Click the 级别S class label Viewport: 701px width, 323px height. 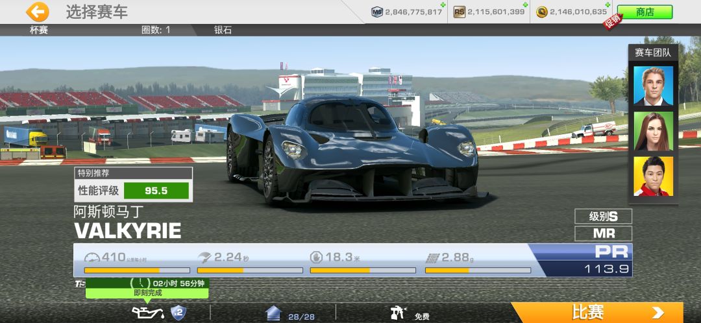click(603, 216)
